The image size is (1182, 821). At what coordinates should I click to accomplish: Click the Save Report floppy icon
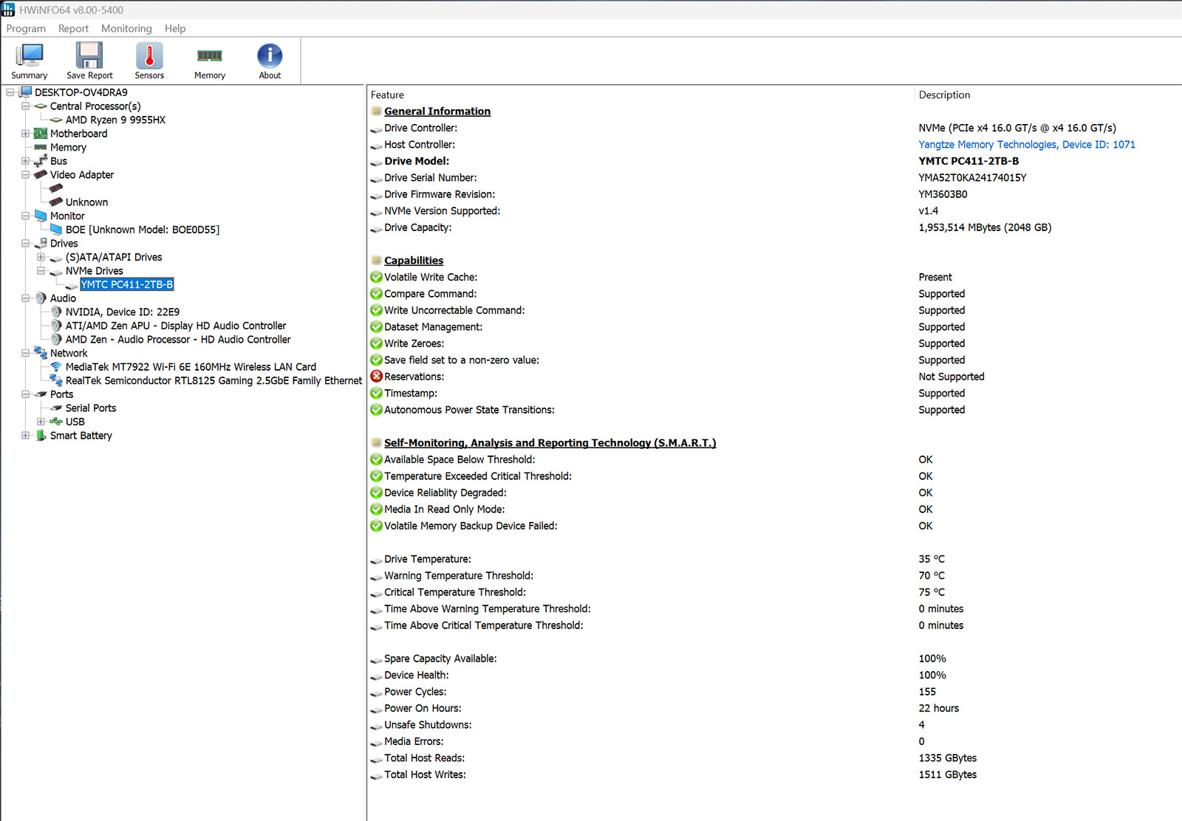[x=89, y=56]
